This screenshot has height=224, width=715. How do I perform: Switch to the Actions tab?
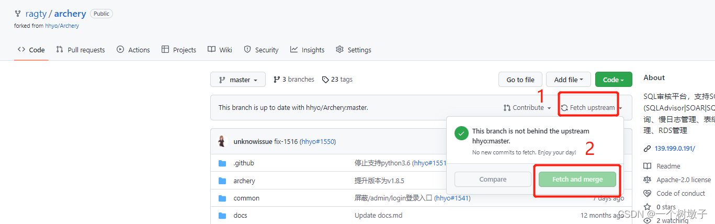pos(133,50)
